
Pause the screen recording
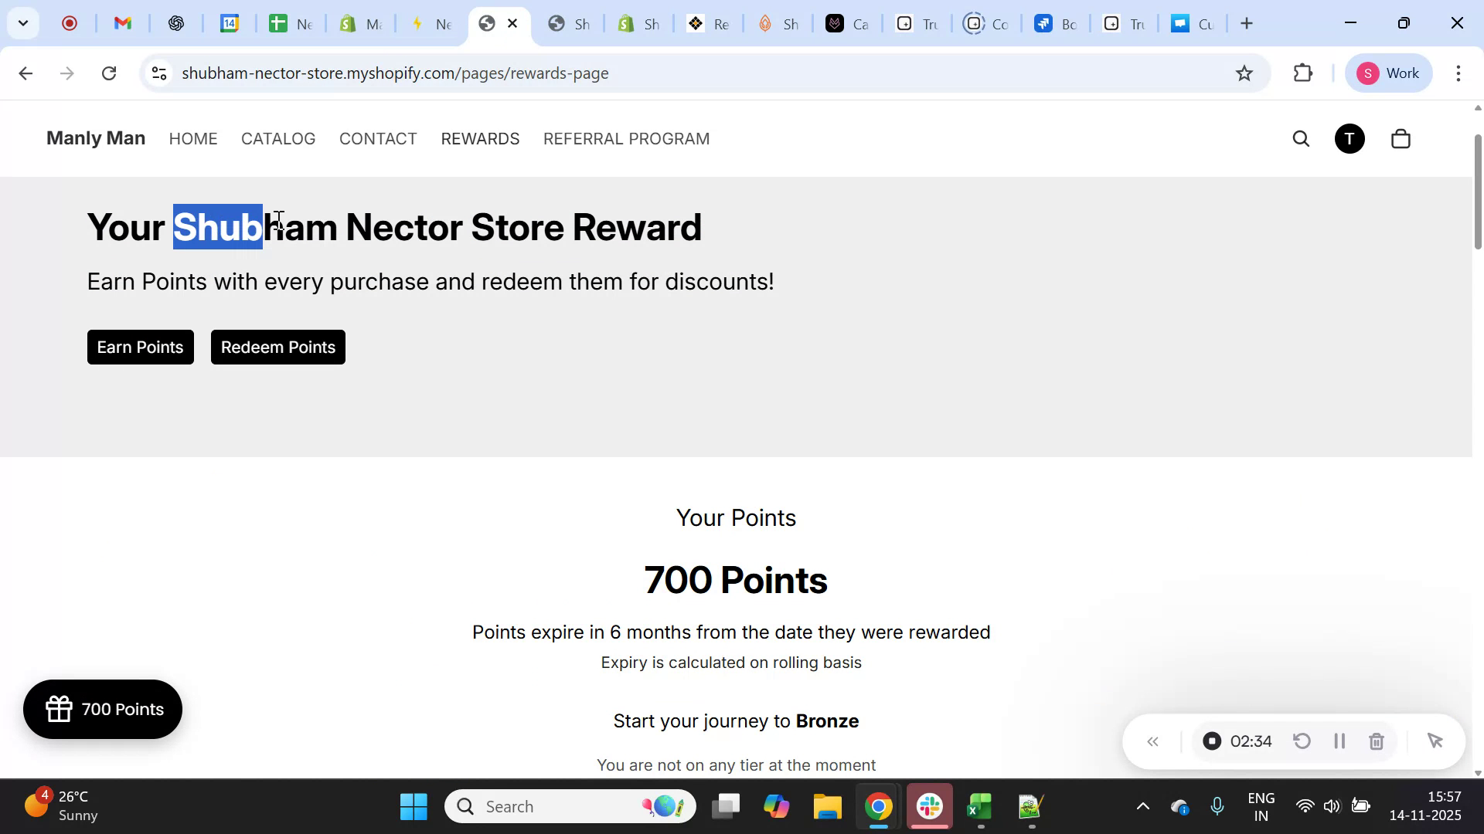point(1340,741)
